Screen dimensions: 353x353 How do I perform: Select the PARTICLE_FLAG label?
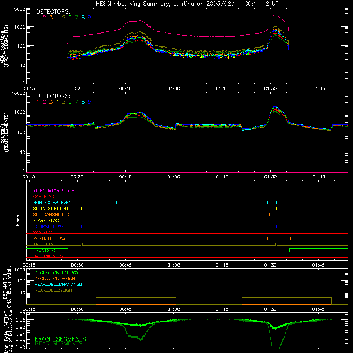(x=49, y=238)
